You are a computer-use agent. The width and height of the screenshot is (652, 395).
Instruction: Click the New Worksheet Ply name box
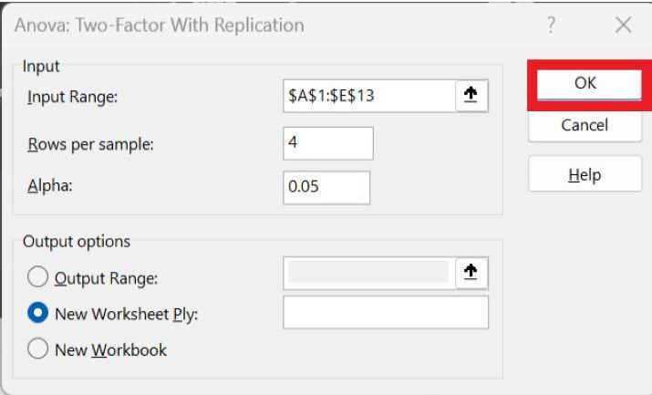point(386,312)
